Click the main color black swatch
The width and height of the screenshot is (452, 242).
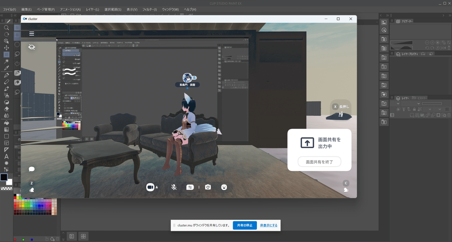tap(4, 177)
